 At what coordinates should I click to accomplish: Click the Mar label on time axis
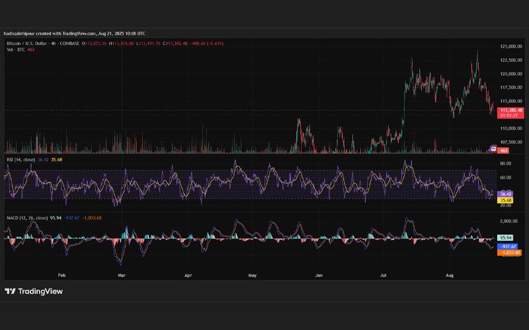coord(122,275)
